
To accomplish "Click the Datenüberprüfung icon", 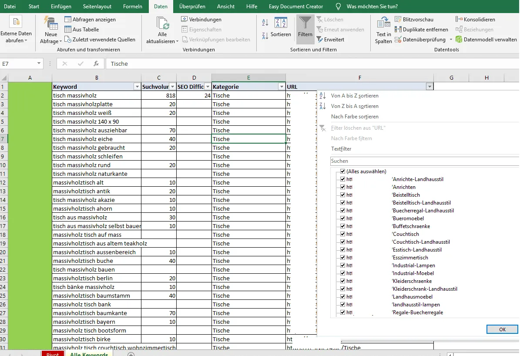I will point(398,40).
